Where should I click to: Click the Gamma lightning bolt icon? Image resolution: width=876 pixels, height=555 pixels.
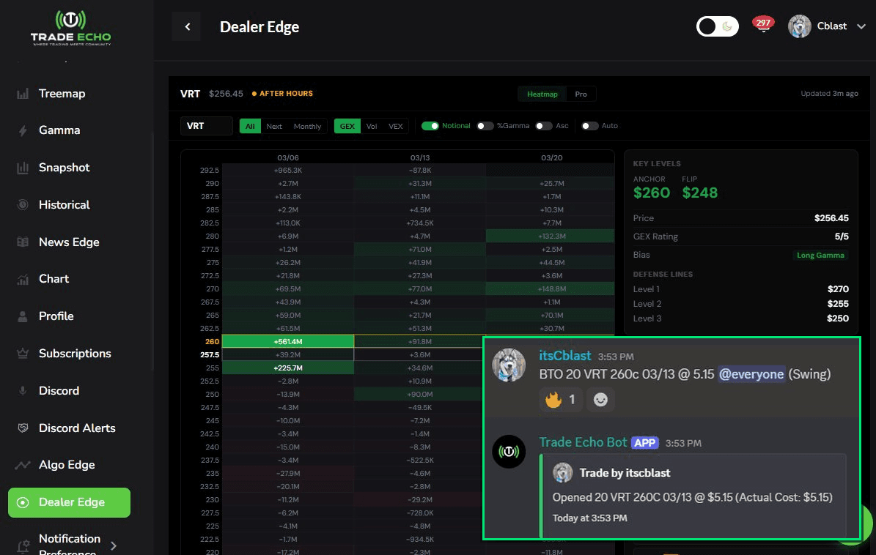[x=23, y=130]
